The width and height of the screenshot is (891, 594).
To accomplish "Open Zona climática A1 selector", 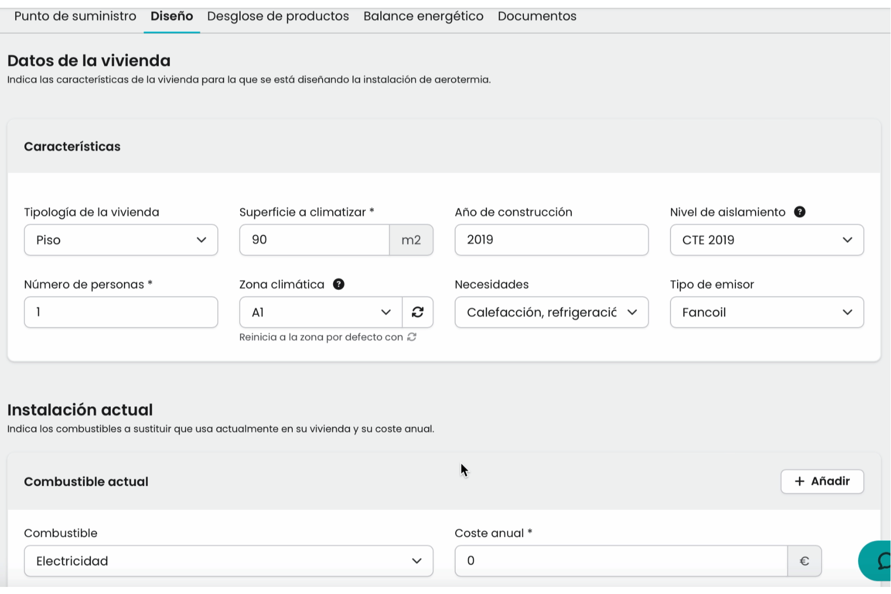I will coord(321,312).
